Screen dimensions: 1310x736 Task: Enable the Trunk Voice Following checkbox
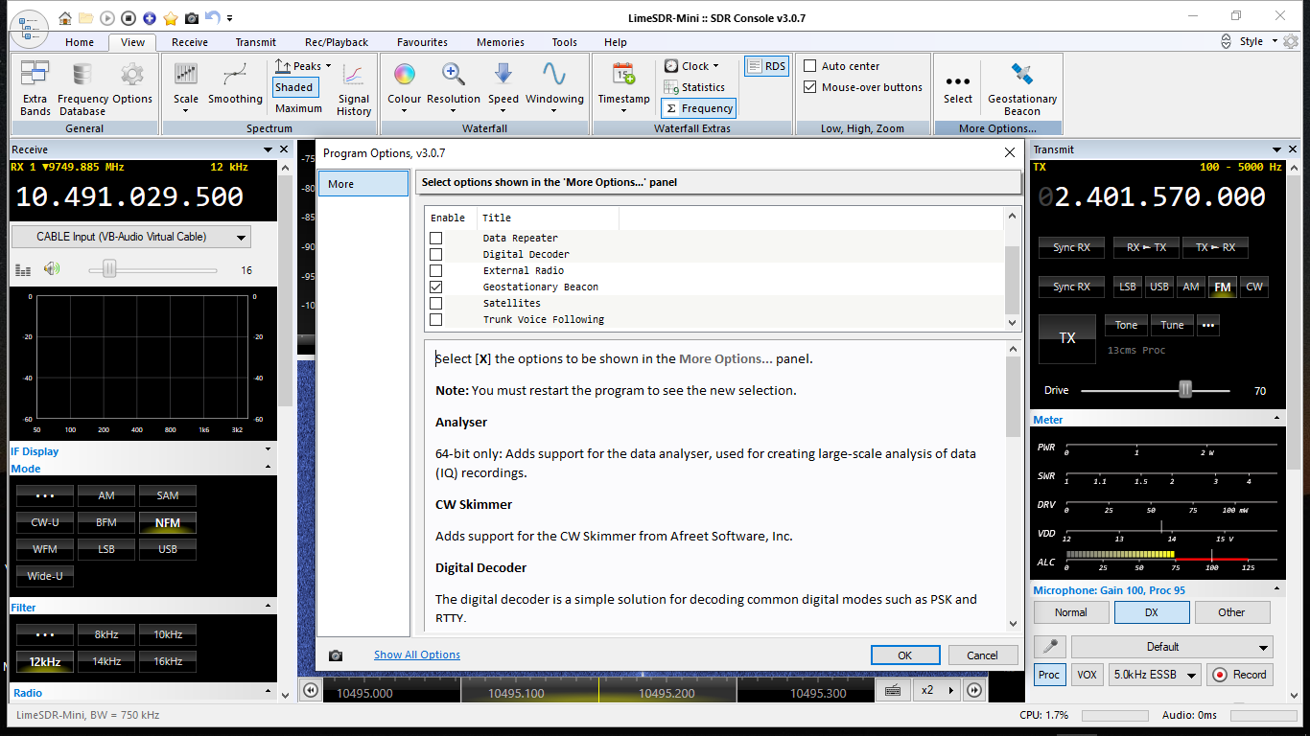(436, 319)
